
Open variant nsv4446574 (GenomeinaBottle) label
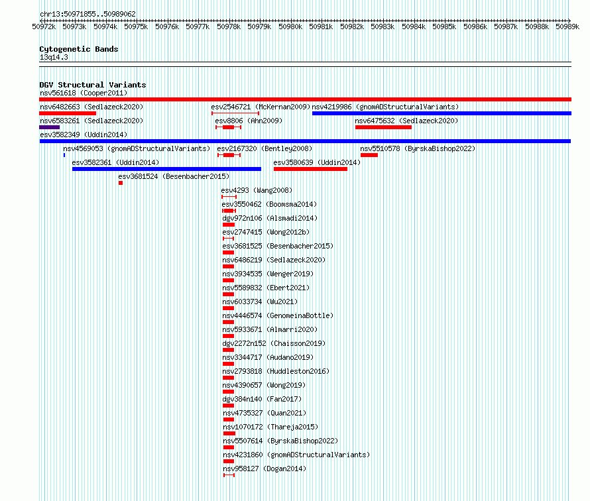[278, 315]
